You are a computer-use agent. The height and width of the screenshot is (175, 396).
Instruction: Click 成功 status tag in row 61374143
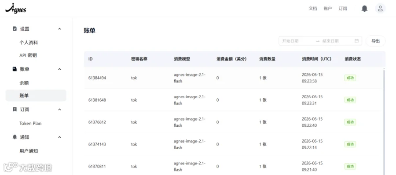click(x=350, y=144)
